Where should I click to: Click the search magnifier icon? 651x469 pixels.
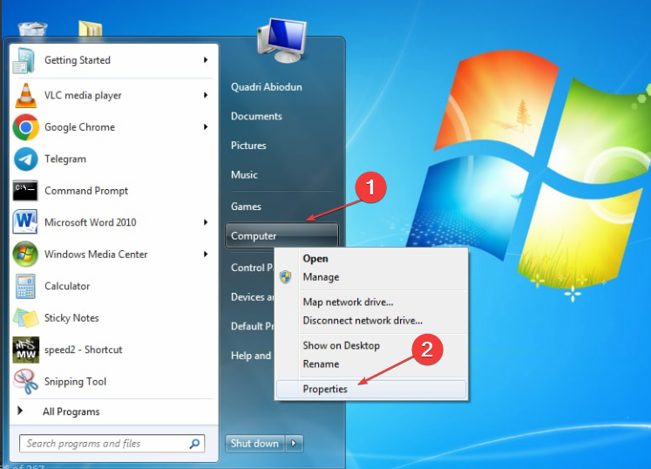(194, 444)
